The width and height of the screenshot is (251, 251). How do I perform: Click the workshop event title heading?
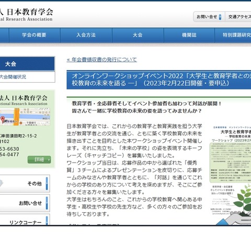coord(159,79)
